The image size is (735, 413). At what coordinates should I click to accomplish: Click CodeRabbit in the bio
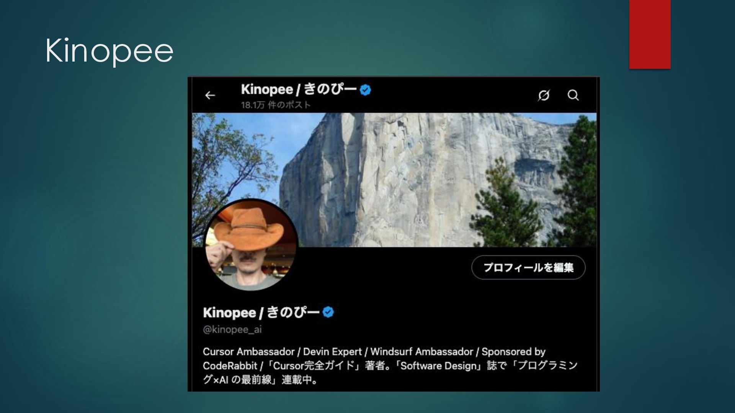pos(230,366)
